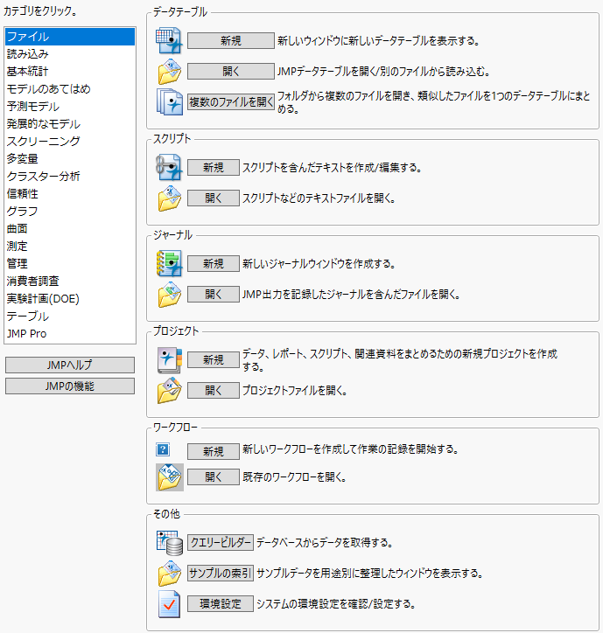Create a new workflow with 新規
603x633 pixels.
[x=214, y=451]
